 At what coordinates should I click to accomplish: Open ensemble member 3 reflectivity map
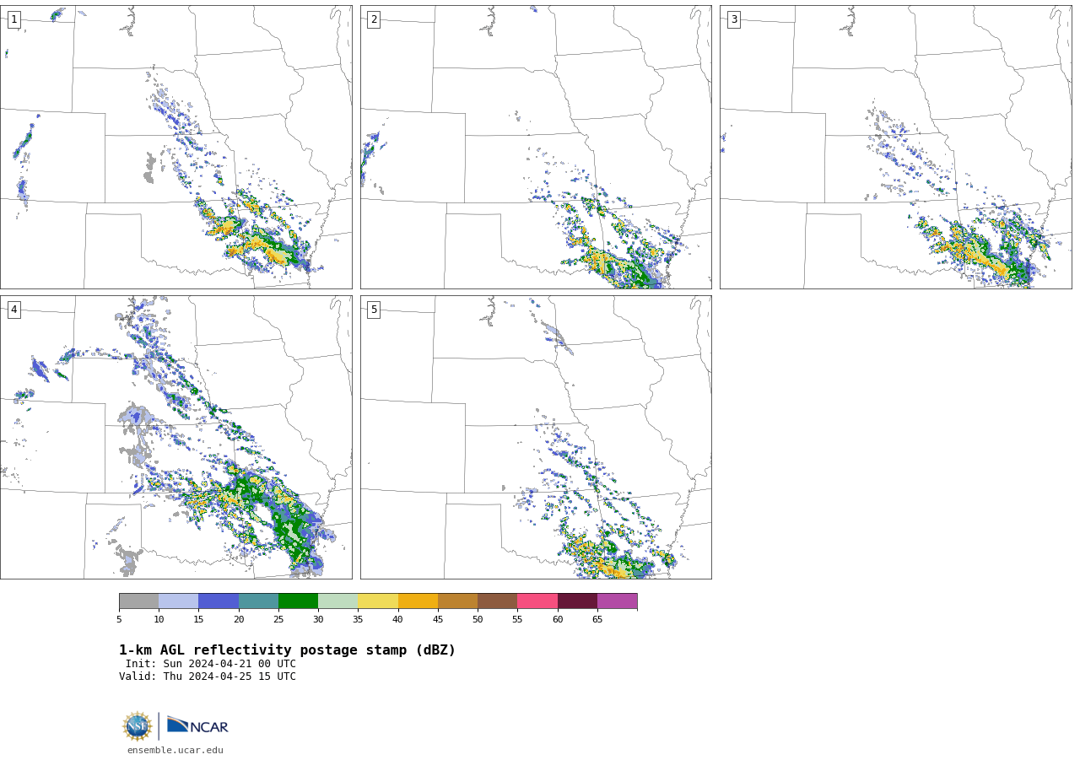895,147
